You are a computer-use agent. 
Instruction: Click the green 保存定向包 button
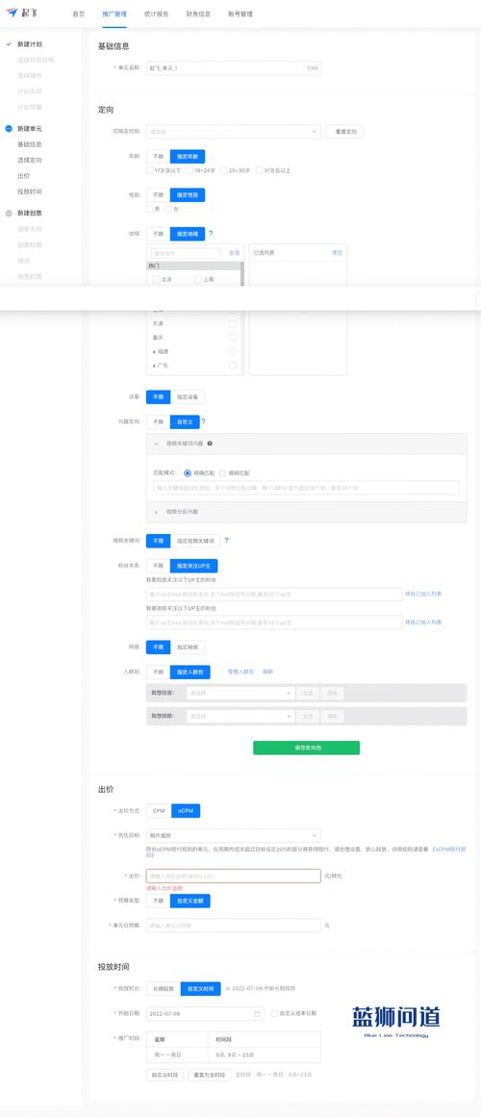click(307, 748)
